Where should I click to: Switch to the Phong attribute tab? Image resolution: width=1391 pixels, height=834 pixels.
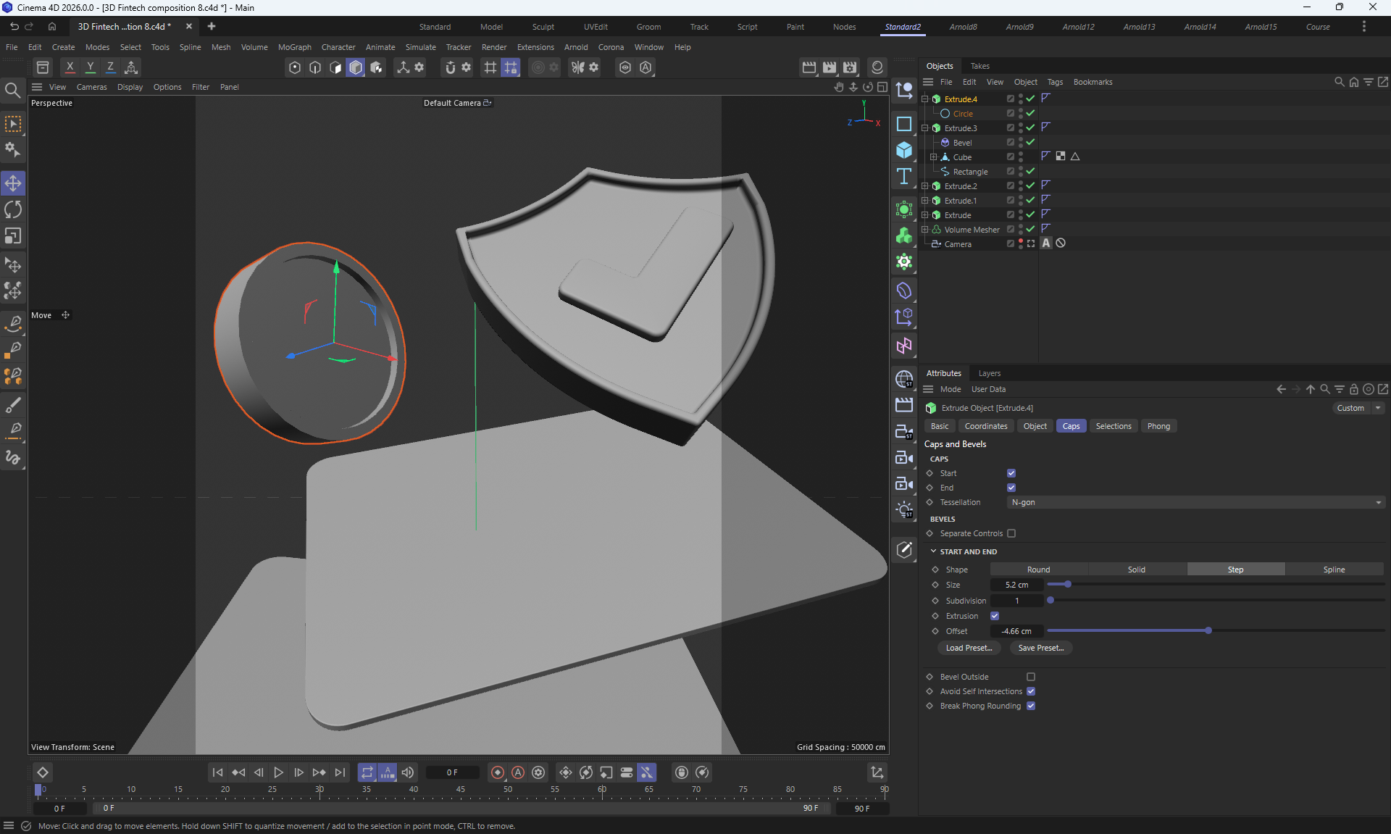click(1158, 426)
